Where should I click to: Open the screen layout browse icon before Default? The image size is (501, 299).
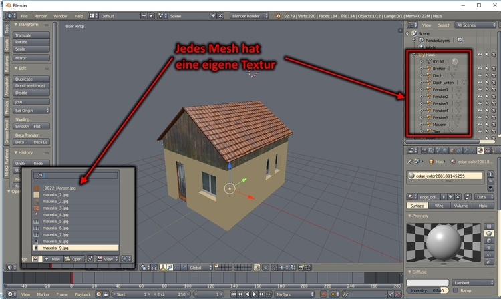[93, 16]
